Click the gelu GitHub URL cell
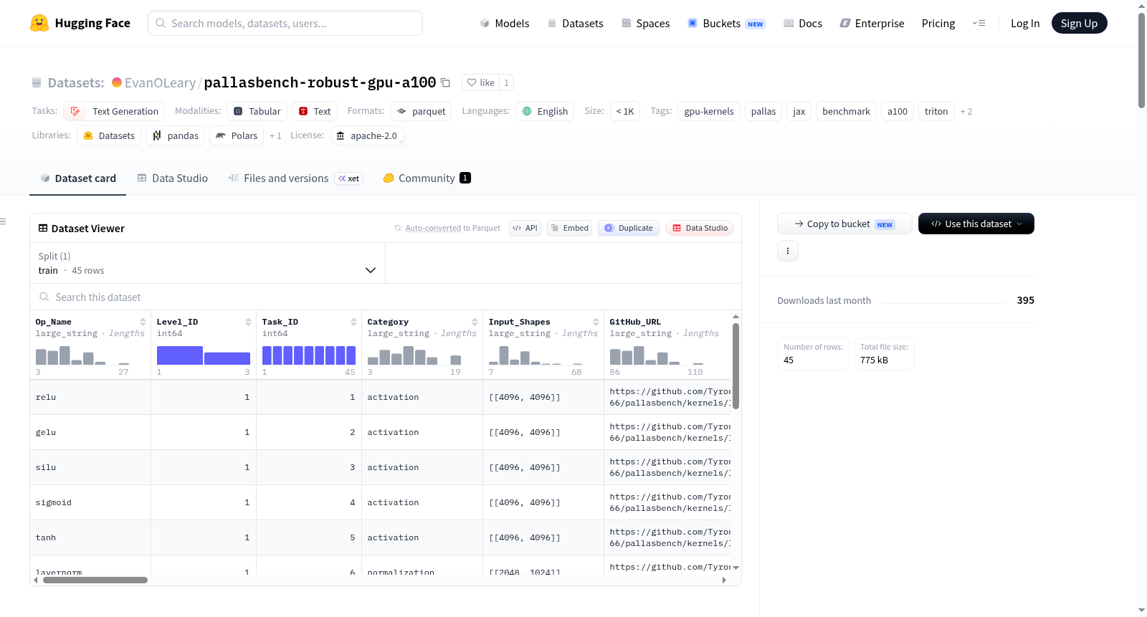 pos(667,432)
